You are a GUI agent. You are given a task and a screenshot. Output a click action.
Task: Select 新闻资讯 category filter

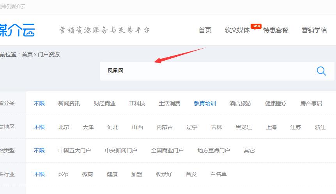coord(69,103)
